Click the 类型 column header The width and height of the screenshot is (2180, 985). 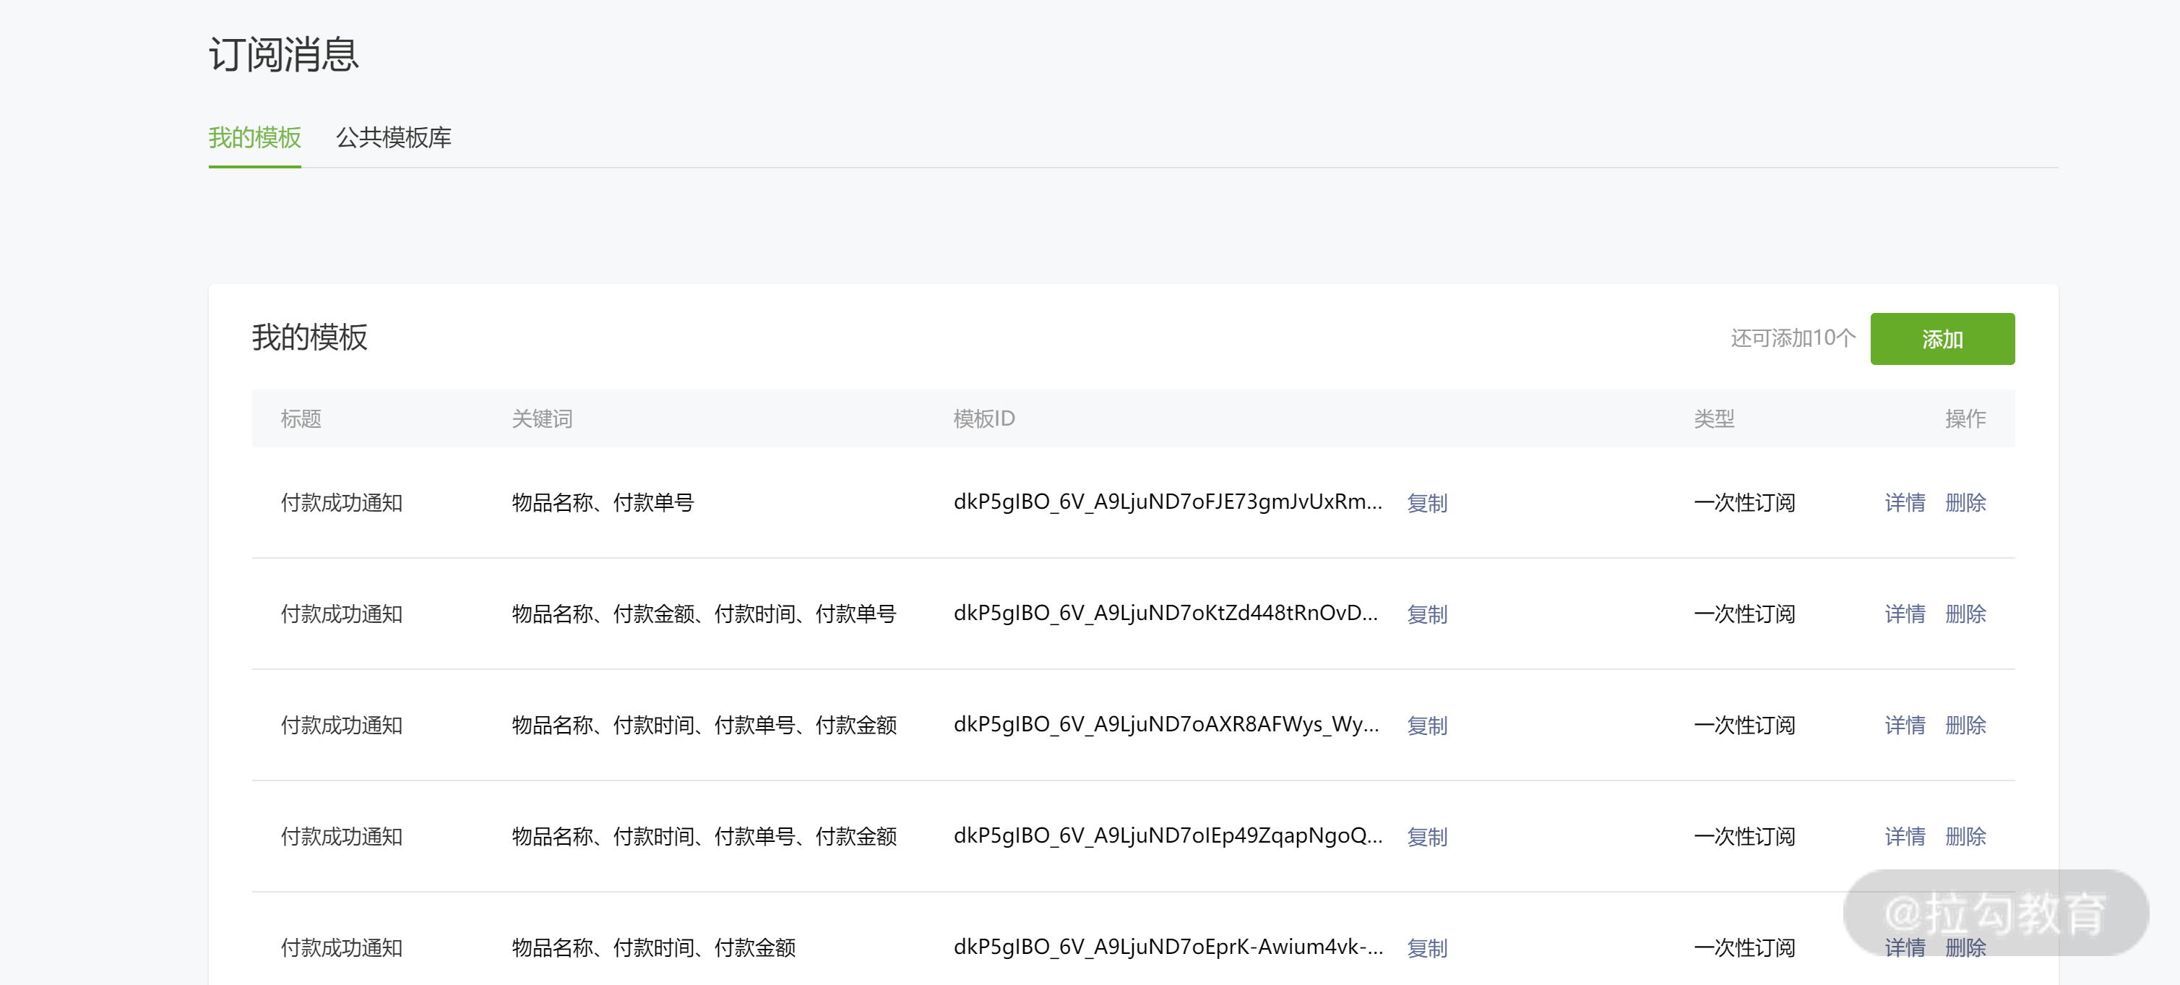1714,419
